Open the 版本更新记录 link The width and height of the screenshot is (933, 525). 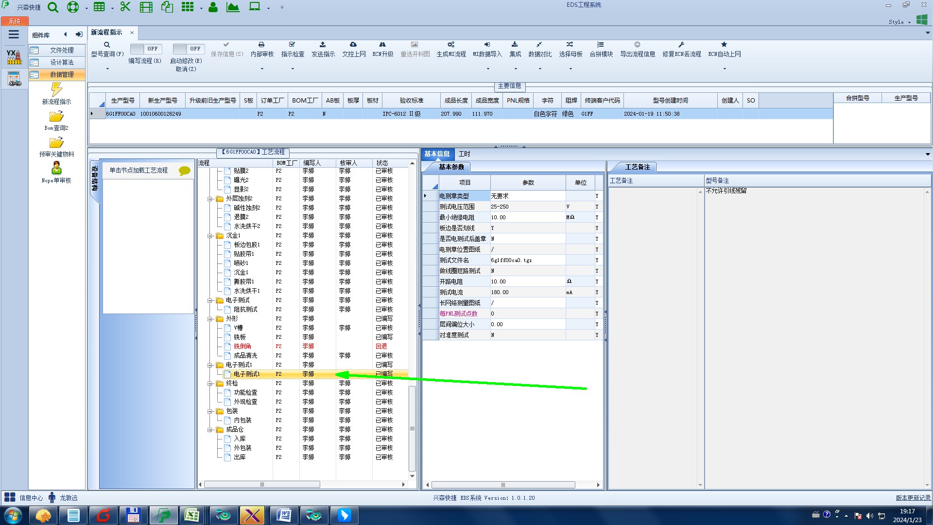click(913, 498)
